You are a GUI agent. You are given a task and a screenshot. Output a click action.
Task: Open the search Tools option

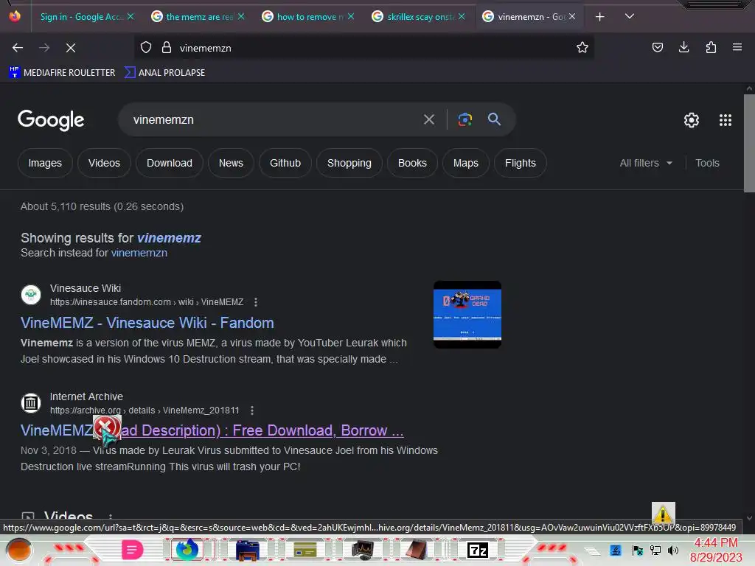pos(707,163)
